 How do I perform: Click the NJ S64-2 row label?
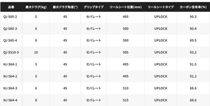click(11, 76)
